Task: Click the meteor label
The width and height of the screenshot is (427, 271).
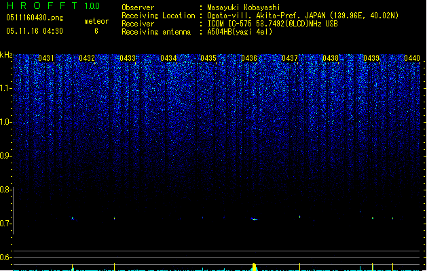Action: coord(96,21)
